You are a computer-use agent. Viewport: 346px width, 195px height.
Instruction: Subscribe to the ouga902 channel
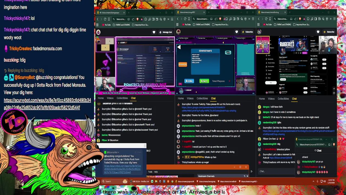(248, 32)
